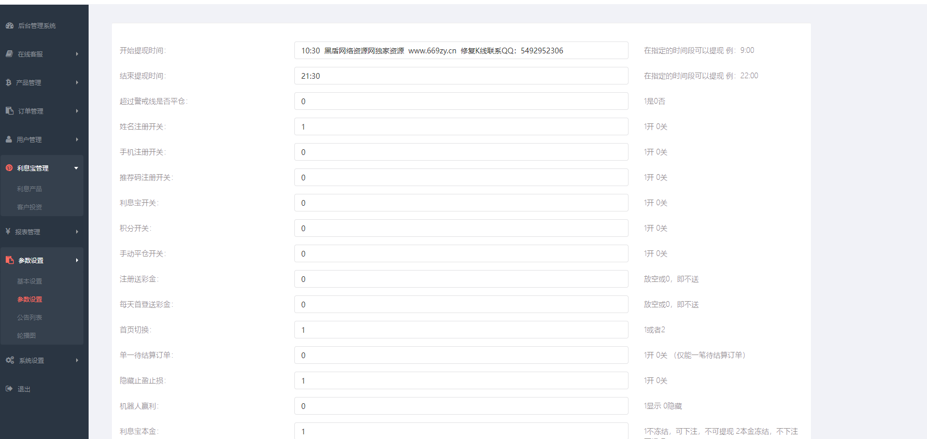Toggle the 参数设置 menu arrow
Screen dimensions: 927x439
coord(77,260)
